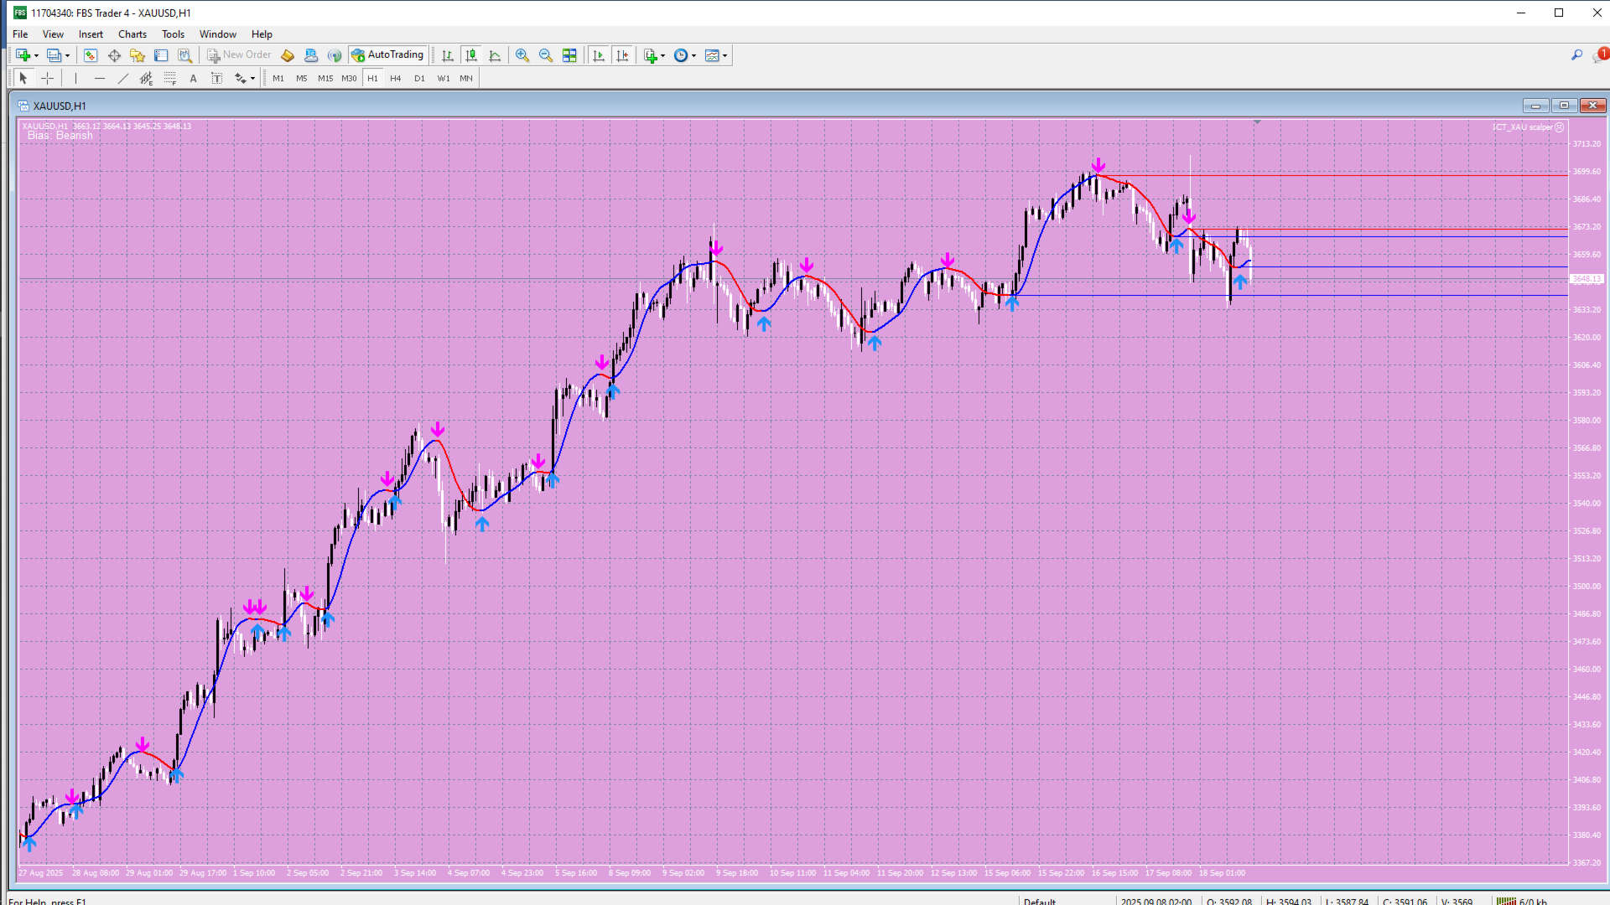Open the Navigator star-folder icon

pos(138,55)
